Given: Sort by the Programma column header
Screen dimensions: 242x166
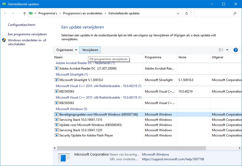Looking at the screenshot, I should (x=153, y=57).
